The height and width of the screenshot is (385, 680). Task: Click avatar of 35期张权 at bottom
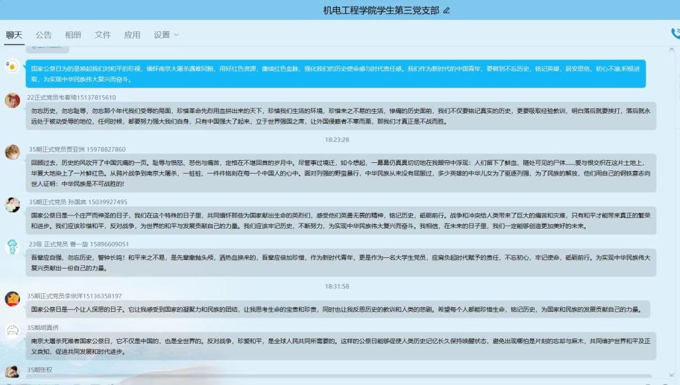[x=12, y=372]
